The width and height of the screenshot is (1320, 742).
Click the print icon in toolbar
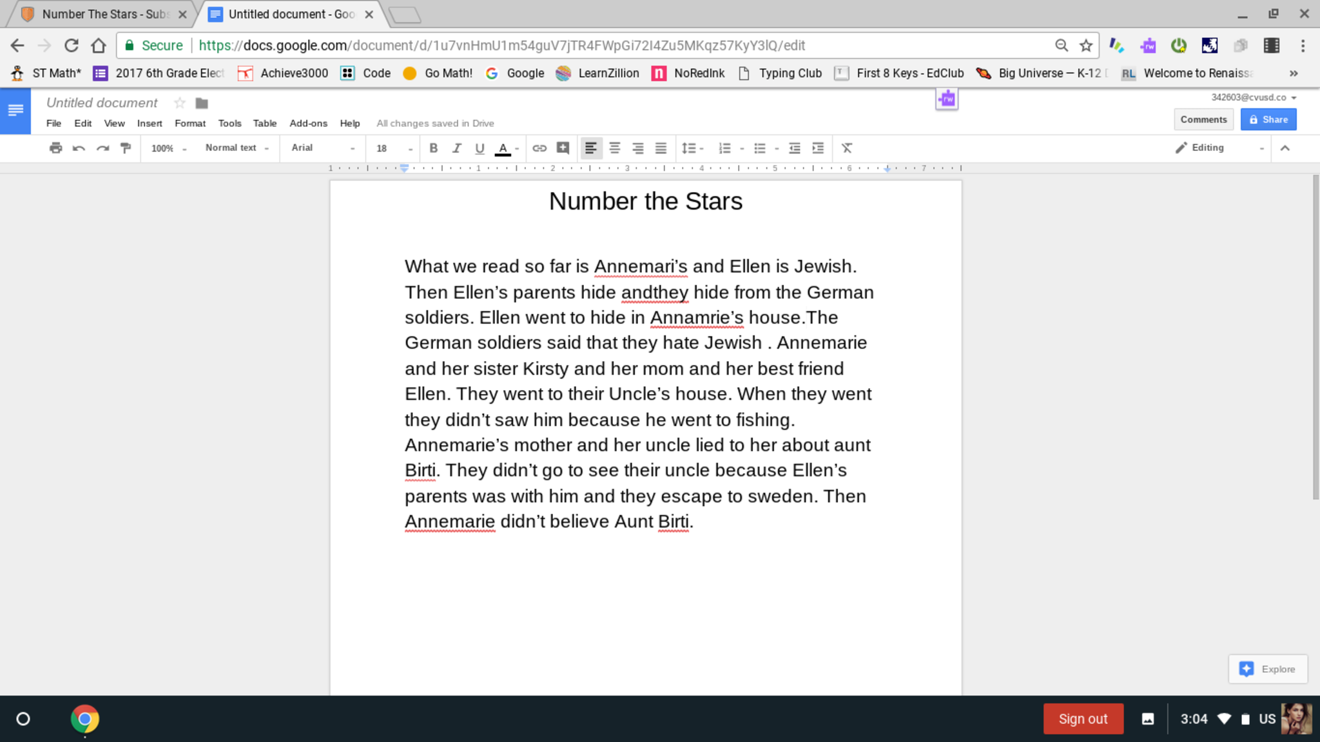tap(56, 148)
